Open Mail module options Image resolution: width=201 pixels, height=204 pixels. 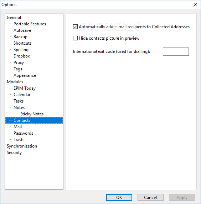18,127
